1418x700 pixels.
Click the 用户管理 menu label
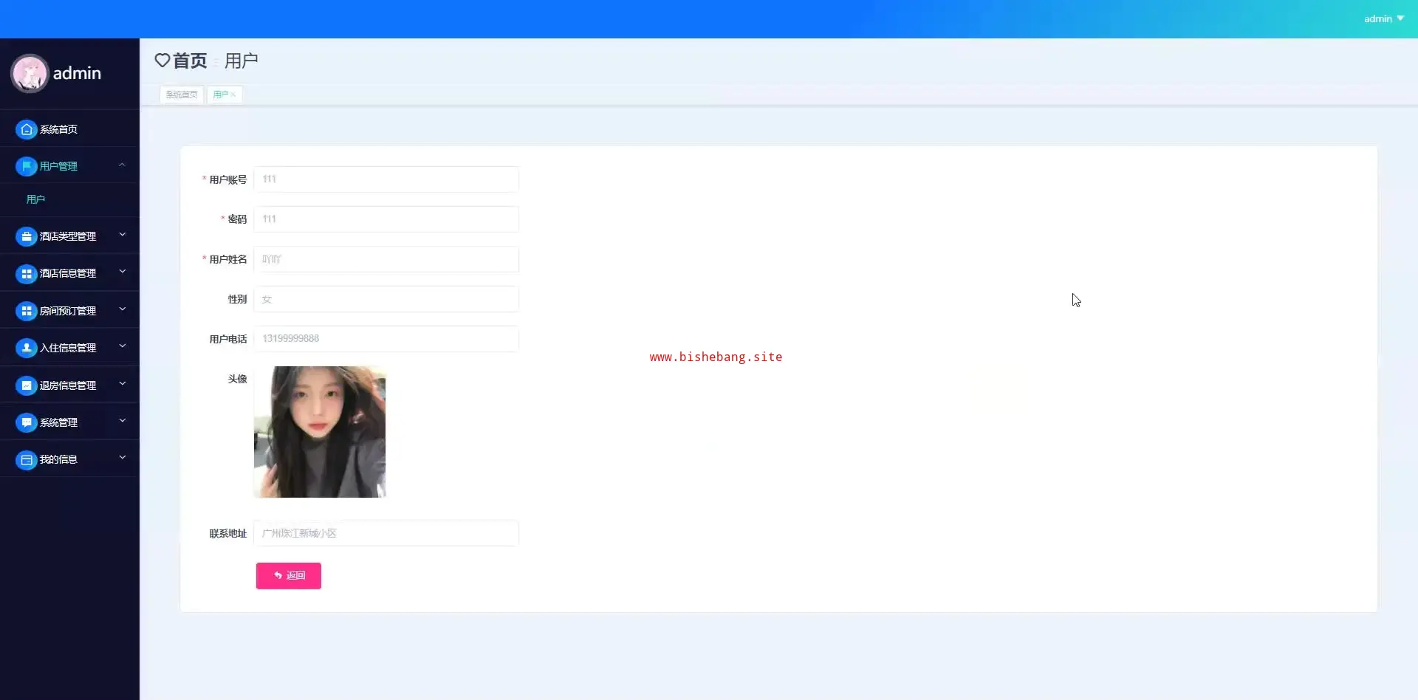pos(58,166)
